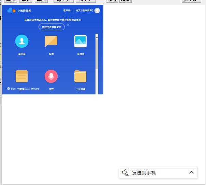
Task: Click the Xiaomi Cloud logo icon
Action: point(12,10)
